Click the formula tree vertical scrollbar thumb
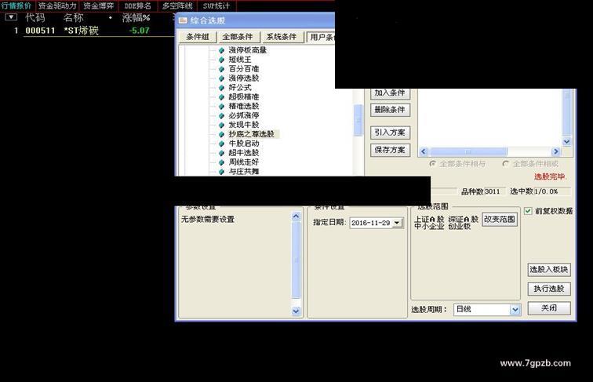The image size is (593, 382). tap(358, 120)
